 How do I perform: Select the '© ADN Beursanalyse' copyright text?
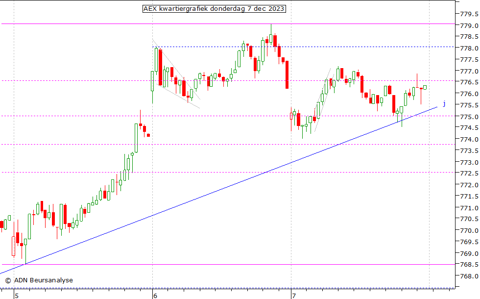coord(39,280)
